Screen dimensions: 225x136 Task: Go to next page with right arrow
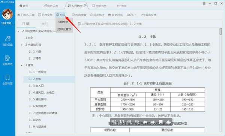(x=153, y=122)
